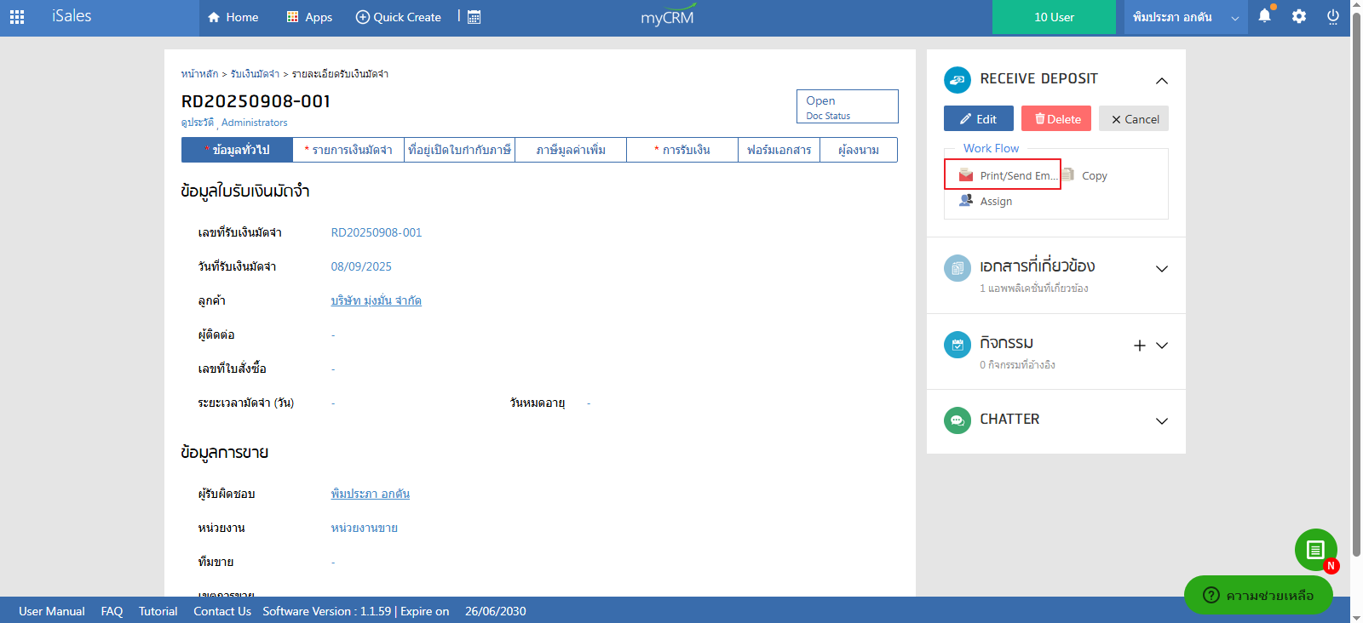Image resolution: width=1363 pixels, height=623 pixels.
Task: Add new activity with plus icon
Action: [1139, 346]
